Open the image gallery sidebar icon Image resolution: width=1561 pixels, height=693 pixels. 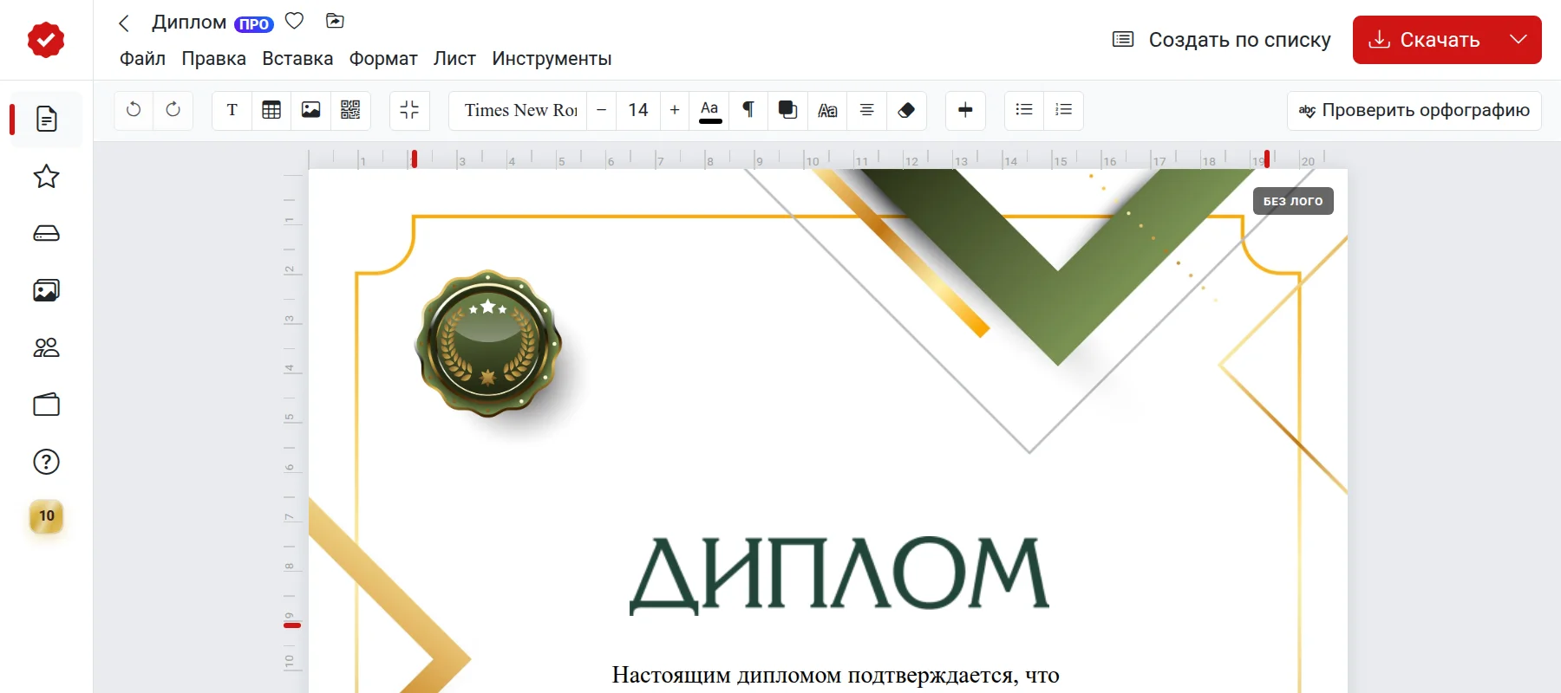pyautogui.click(x=46, y=291)
